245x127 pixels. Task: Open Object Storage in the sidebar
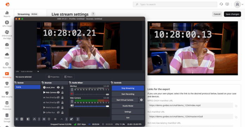[7, 118]
